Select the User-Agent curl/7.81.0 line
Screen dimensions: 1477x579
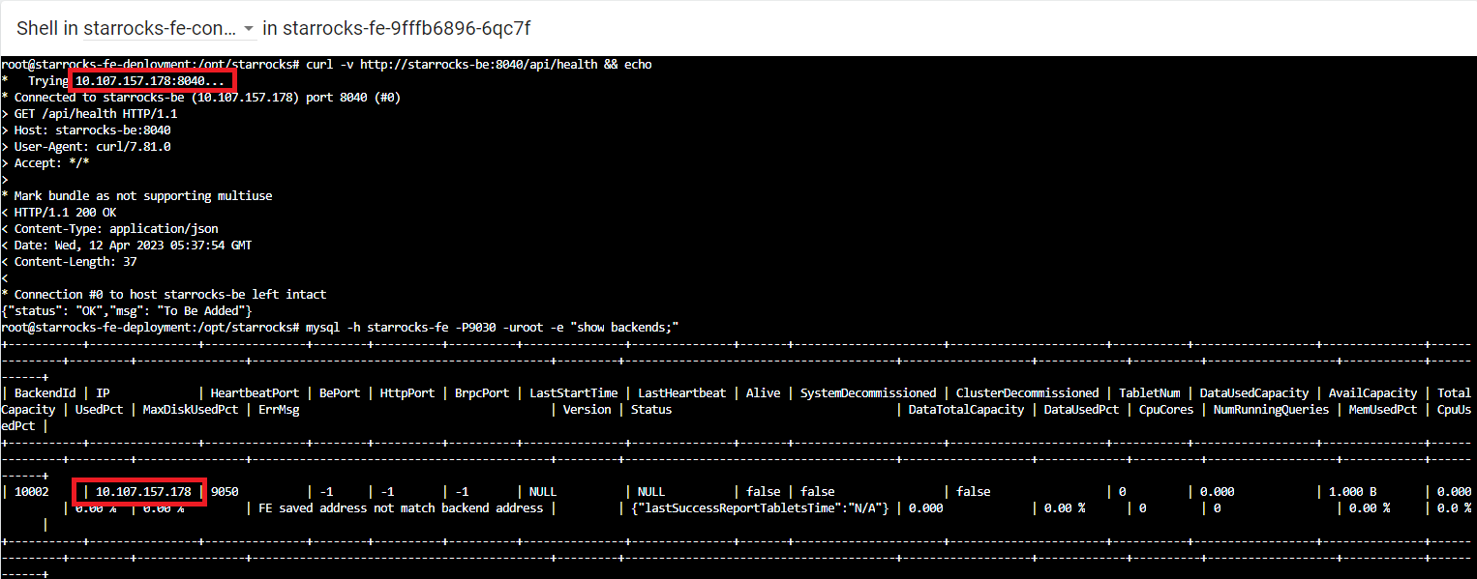pyautogui.click(x=87, y=146)
